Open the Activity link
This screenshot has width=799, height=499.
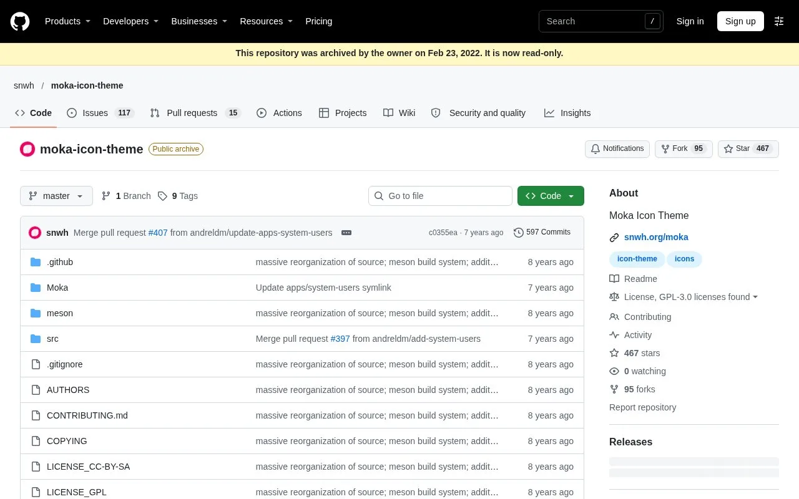(630, 335)
